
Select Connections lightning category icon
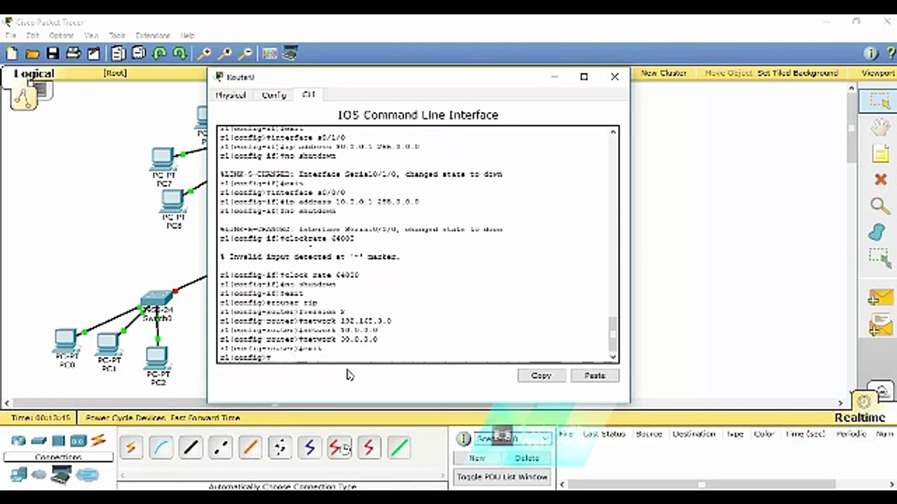pos(98,440)
